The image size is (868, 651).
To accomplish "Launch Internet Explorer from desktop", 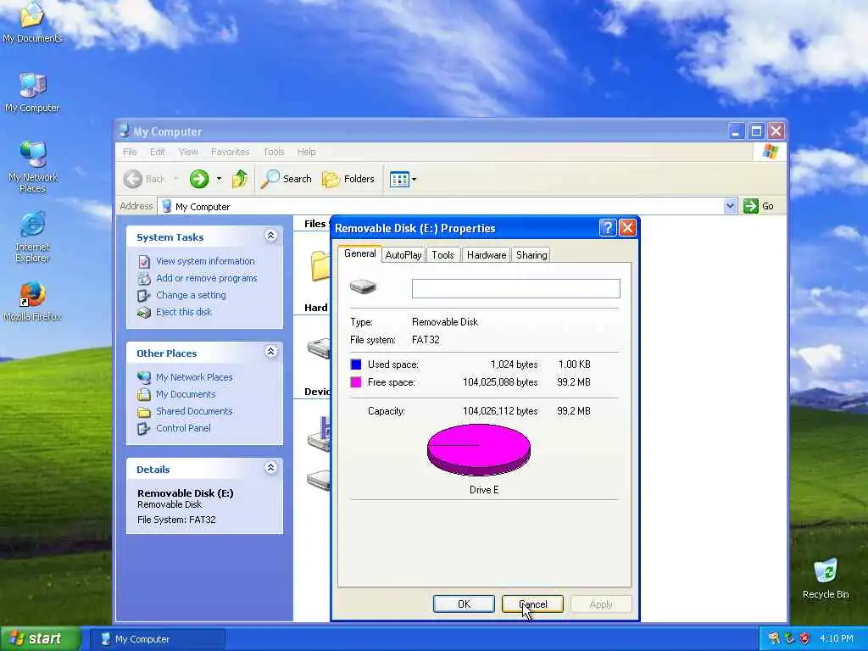I will [x=32, y=236].
